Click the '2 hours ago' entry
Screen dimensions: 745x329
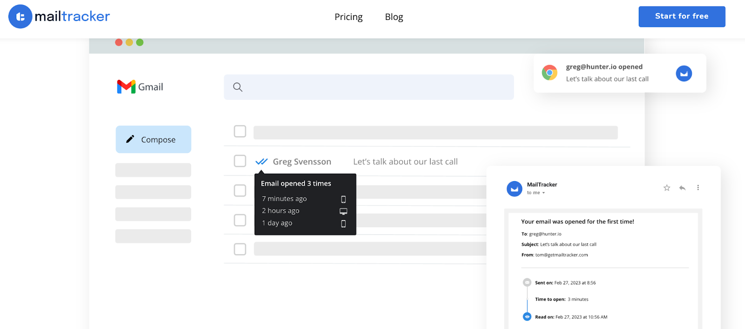[x=280, y=211]
